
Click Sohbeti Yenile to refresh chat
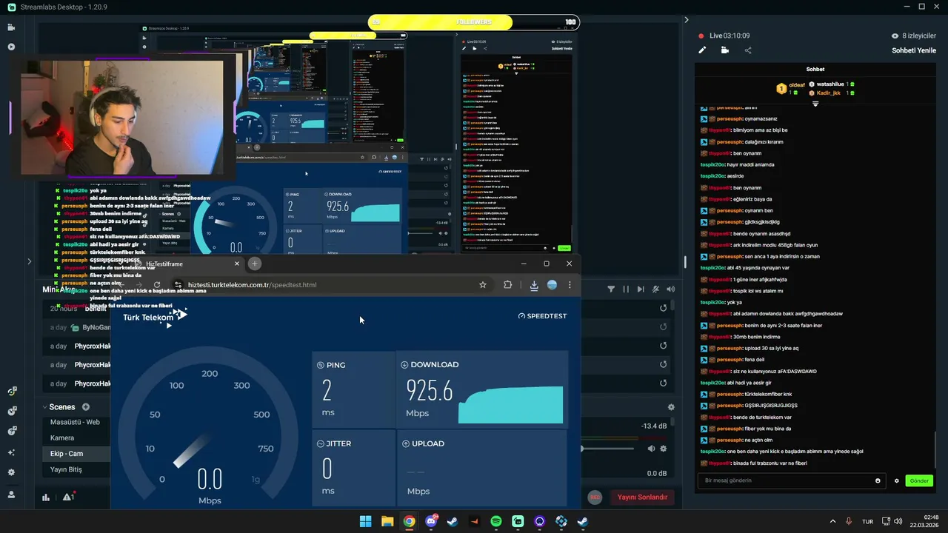pyautogui.click(x=914, y=50)
